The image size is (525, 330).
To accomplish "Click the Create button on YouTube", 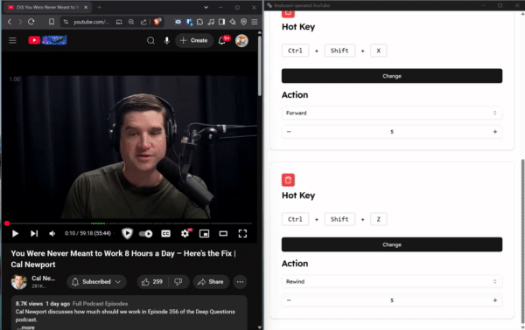I will pos(194,40).
